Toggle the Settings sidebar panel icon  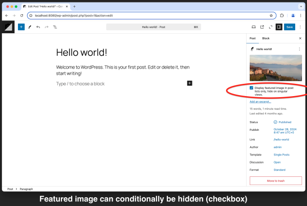click(x=279, y=27)
